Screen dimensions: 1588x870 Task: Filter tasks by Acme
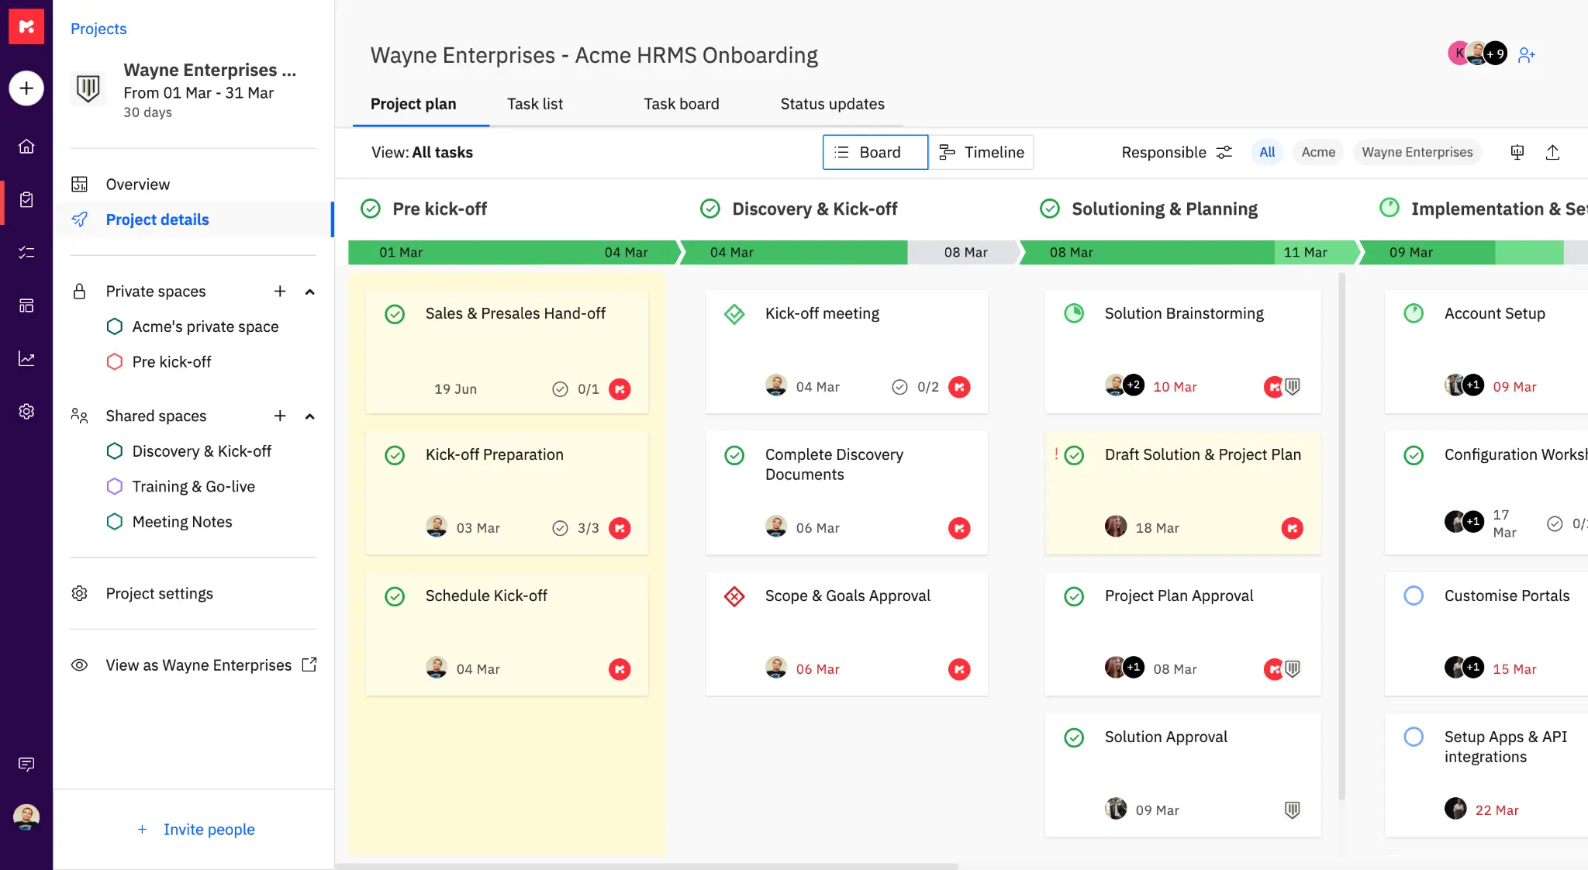(1318, 152)
